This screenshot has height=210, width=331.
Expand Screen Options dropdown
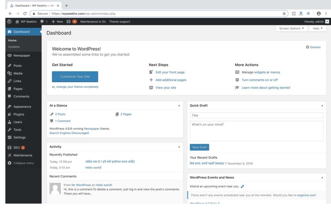(291, 28)
